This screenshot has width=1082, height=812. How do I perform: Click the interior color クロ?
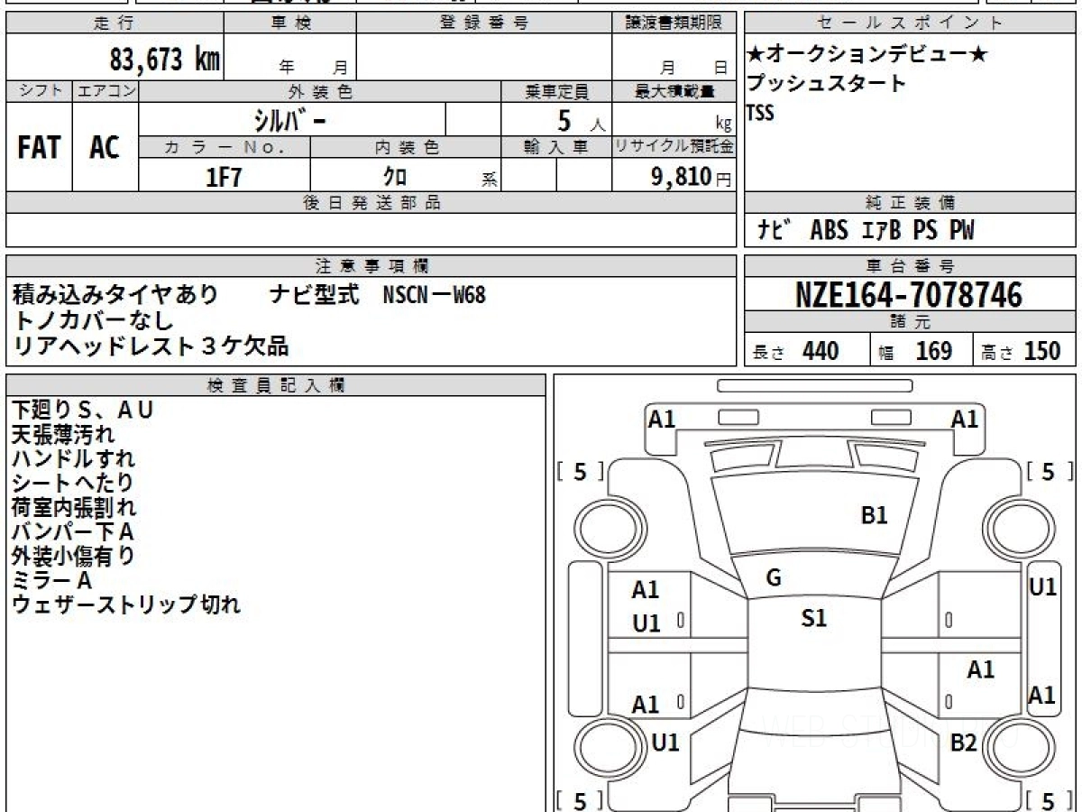tap(394, 177)
